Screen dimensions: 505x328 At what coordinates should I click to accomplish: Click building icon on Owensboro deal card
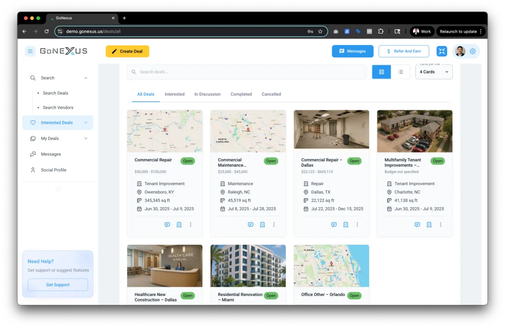pos(179,225)
